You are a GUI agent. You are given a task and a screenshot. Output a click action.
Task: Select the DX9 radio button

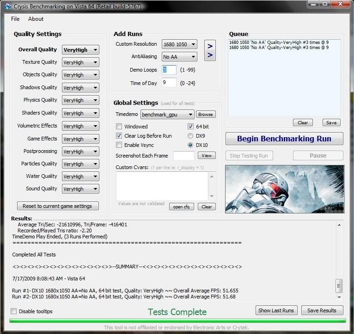point(190,136)
